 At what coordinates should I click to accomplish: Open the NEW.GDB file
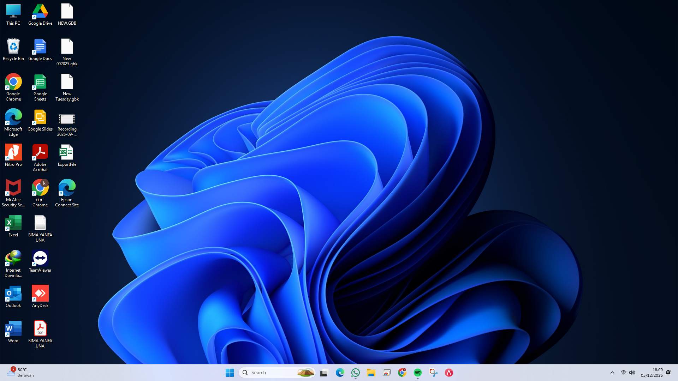(67, 11)
